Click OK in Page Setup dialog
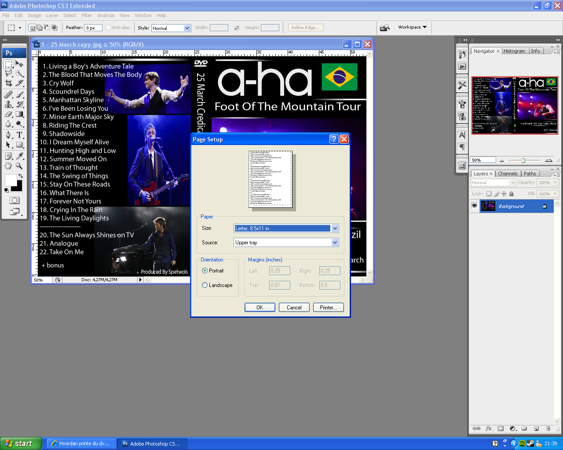 coord(260,308)
